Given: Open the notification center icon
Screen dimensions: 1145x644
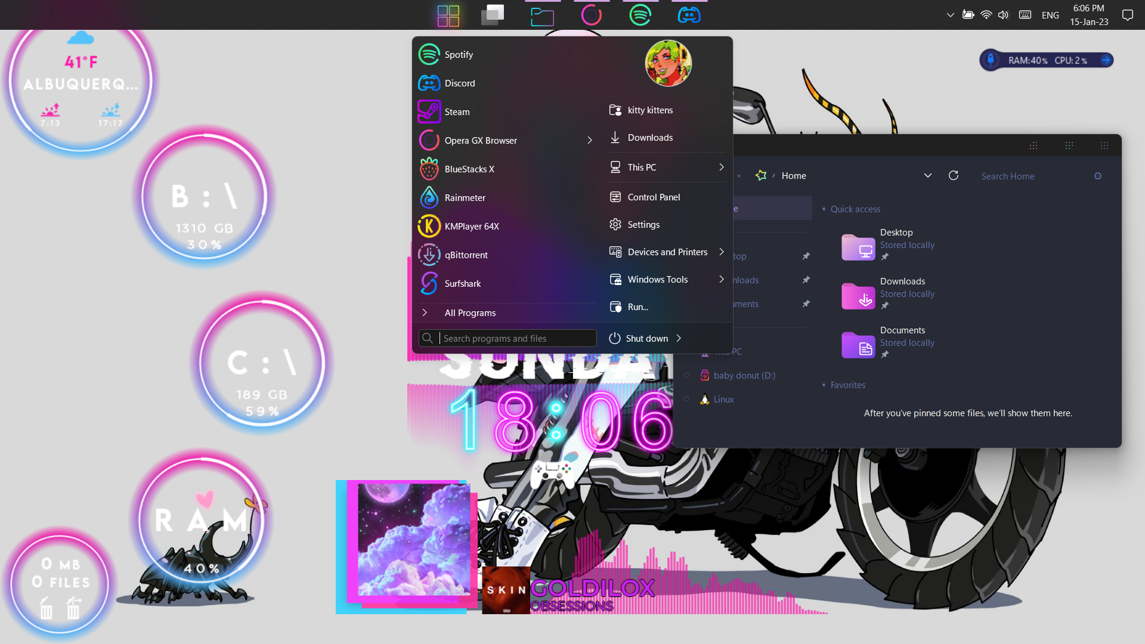Looking at the screenshot, I should [1127, 15].
